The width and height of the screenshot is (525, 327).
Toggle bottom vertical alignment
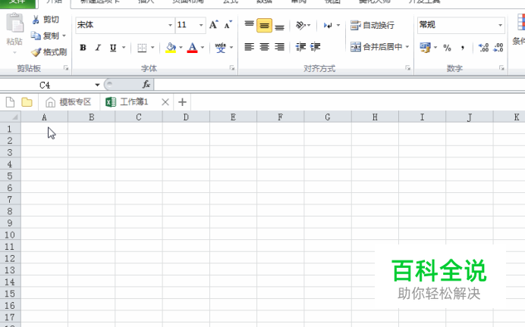280,26
